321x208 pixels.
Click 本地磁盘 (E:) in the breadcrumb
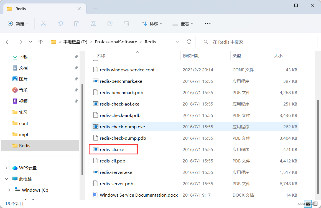point(75,42)
